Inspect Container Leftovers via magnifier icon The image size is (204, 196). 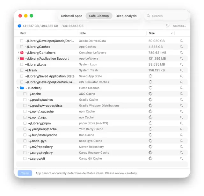tap(181, 53)
